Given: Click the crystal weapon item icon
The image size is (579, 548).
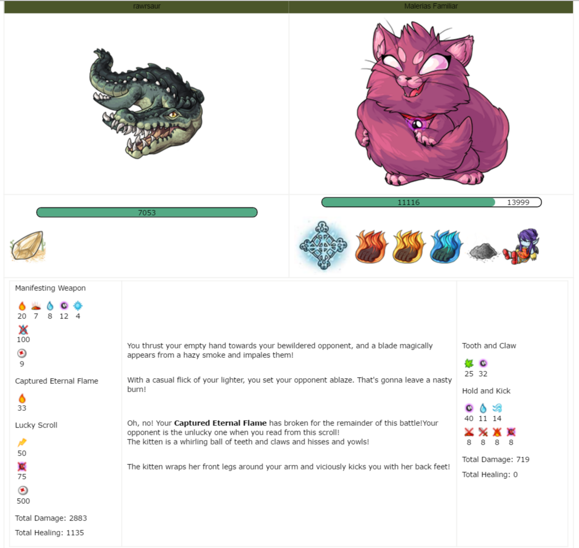Looking at the screenshot, I should tap(28, 246).
